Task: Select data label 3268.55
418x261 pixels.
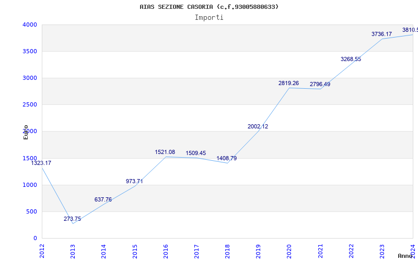Action: 351,59
